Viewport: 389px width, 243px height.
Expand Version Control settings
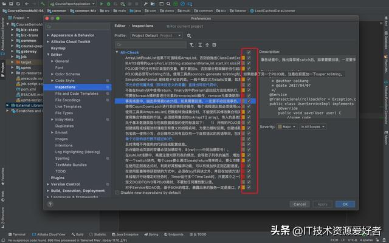pyautogui.click(x=48, y=184)
